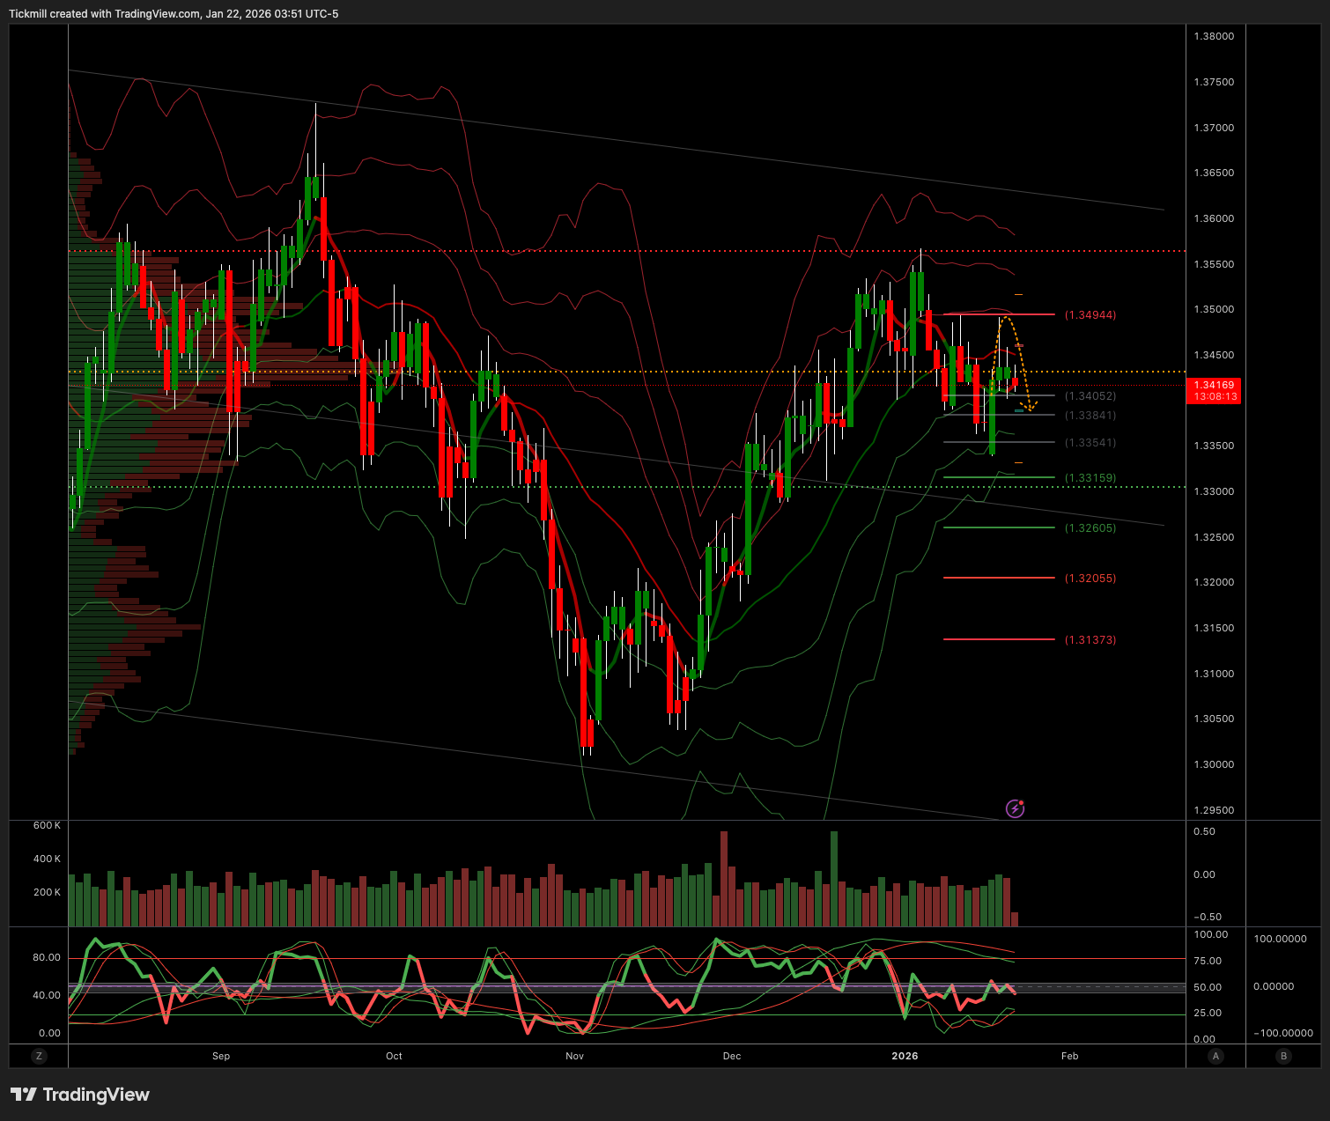
Task: Click the B scale button
Action: pyautogui.click(x=1283, y=1056)
